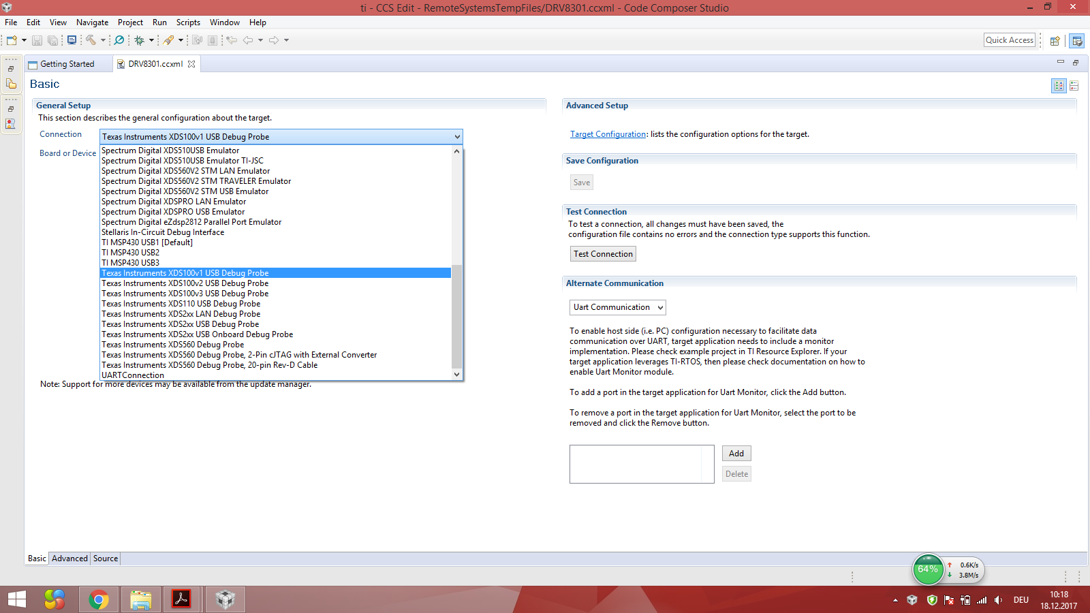Click the Test Connection button
This screenshot has width=1090, height=613.
[603, 254]
